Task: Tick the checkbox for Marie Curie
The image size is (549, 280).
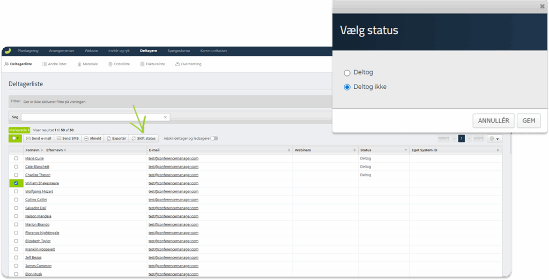Action: tap(16, 158)
